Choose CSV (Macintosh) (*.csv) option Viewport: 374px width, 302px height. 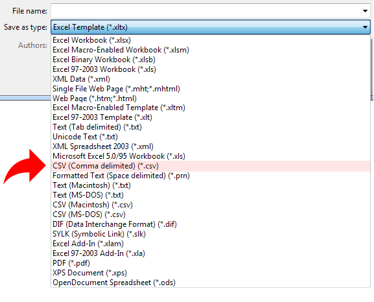click(x=211, y=205)
